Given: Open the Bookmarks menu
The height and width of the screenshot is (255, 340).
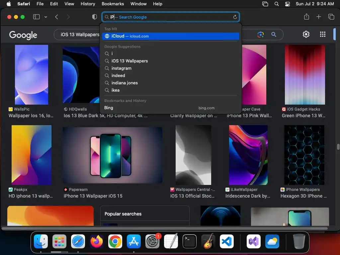Looking at the screenshot, I should point(113,4).
